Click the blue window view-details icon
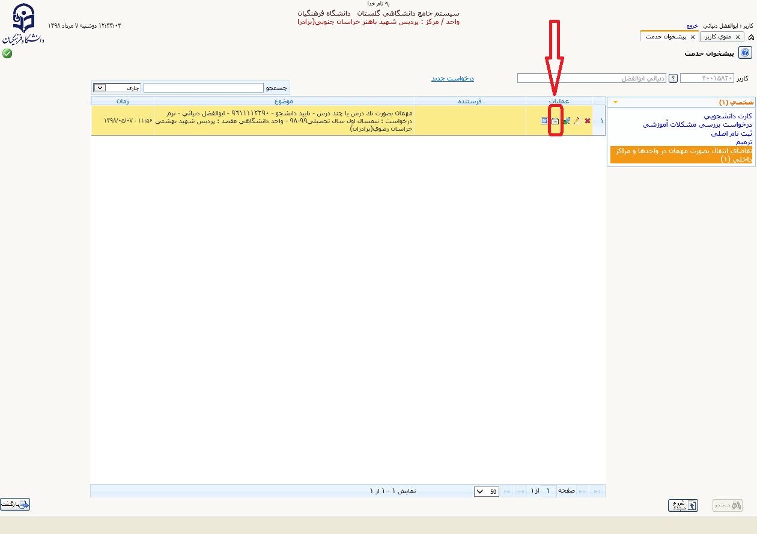Image resolution: width=757 pixels, height=534 pixels. [544, 121]
